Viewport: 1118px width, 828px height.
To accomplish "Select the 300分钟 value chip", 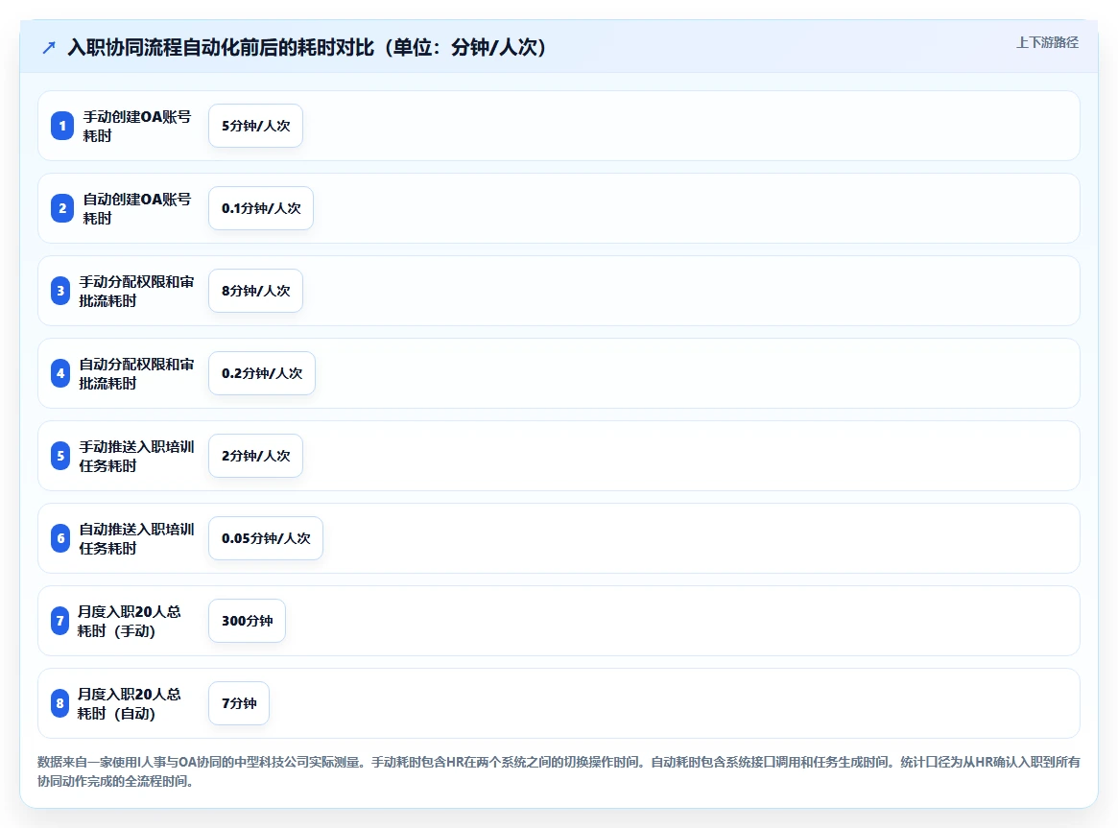I will coord(247,622).
